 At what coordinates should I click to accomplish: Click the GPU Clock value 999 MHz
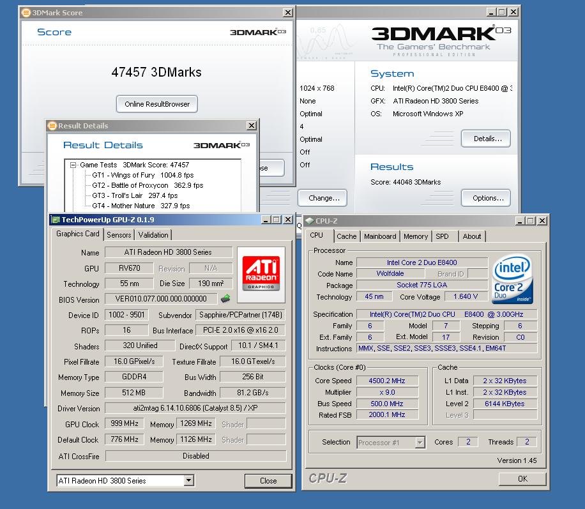tap(125, 423)
